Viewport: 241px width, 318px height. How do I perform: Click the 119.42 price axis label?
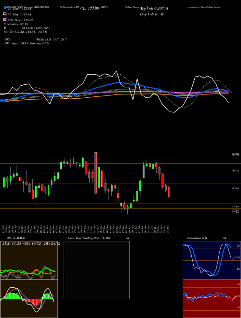point(235,171)
